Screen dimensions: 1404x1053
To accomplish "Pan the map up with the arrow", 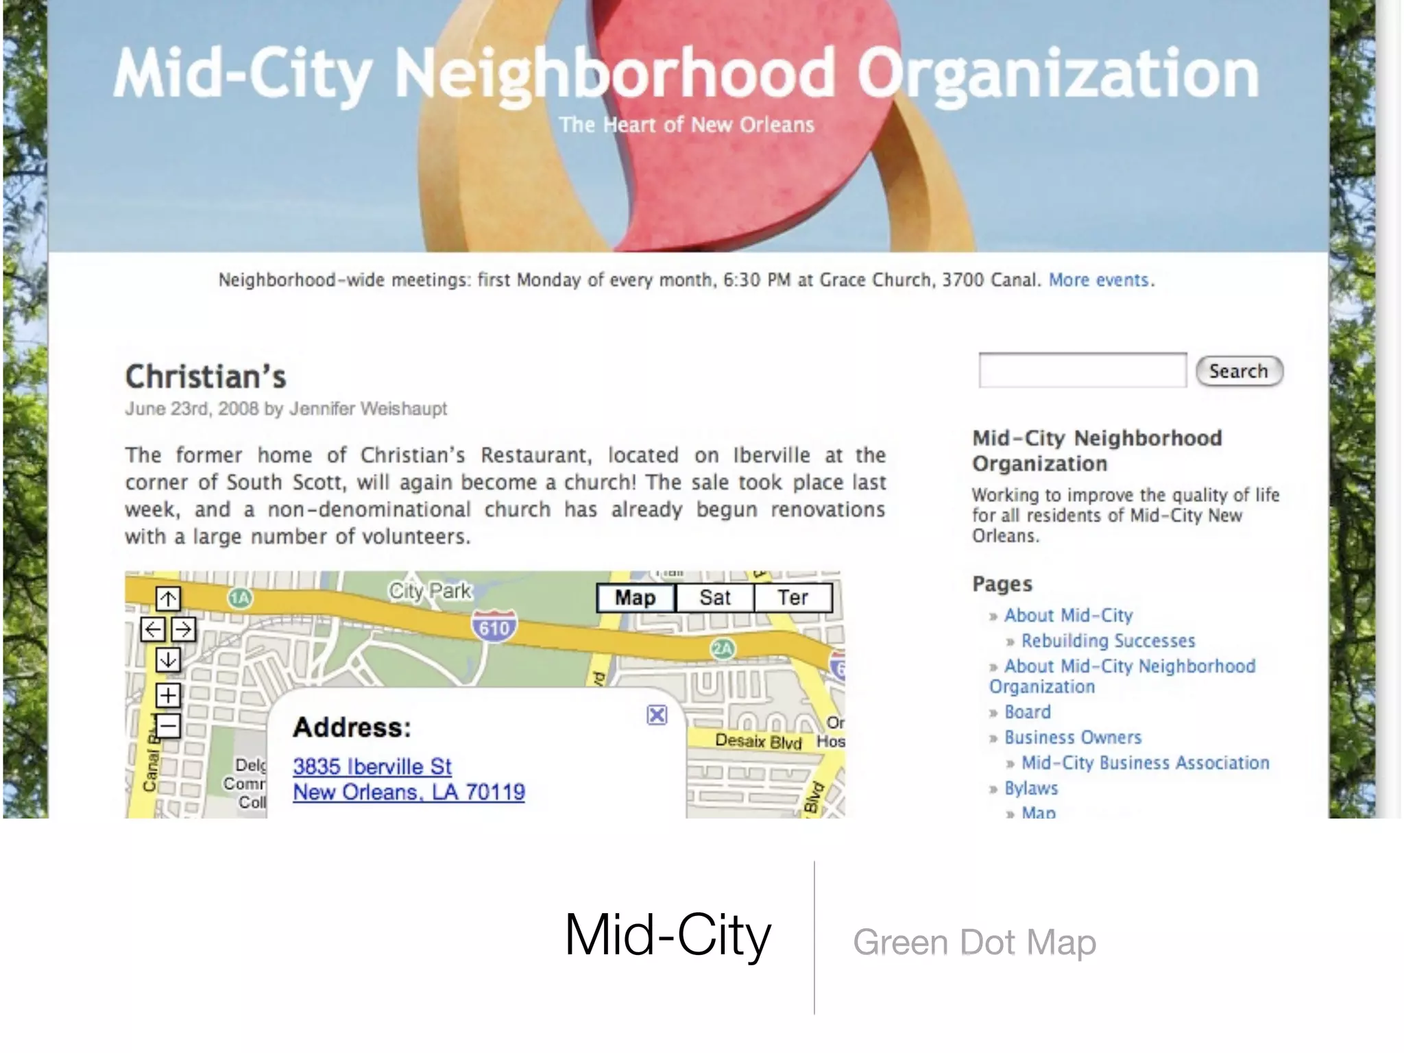I will coord(168,599).
